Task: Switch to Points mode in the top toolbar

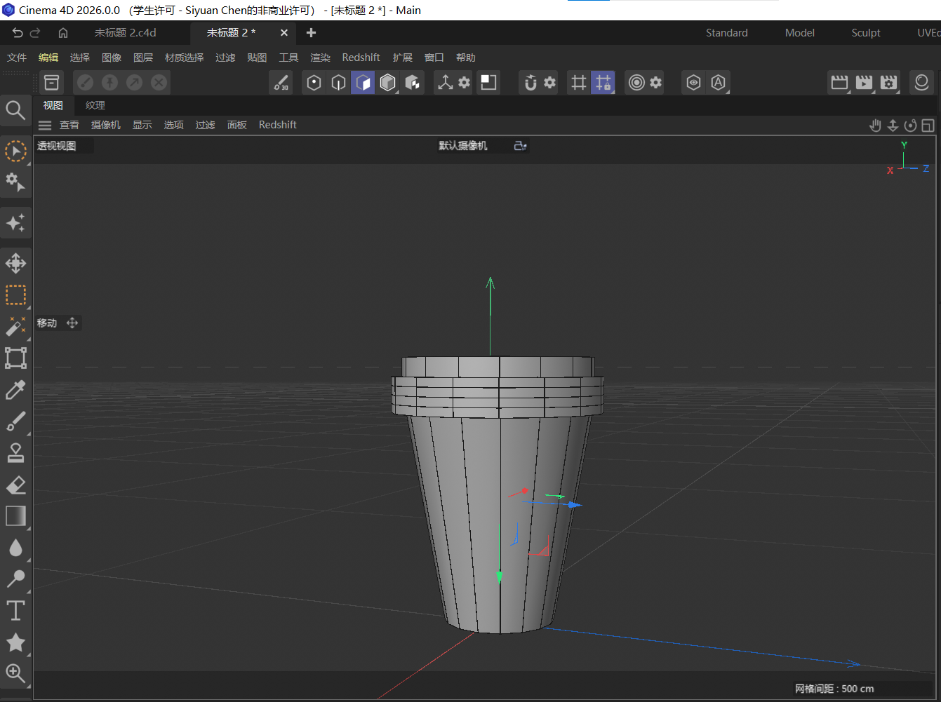Action: coord(314,82)
